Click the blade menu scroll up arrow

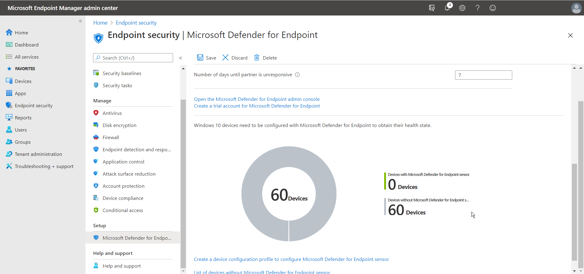pyautogui.click(x=183, y=68)
